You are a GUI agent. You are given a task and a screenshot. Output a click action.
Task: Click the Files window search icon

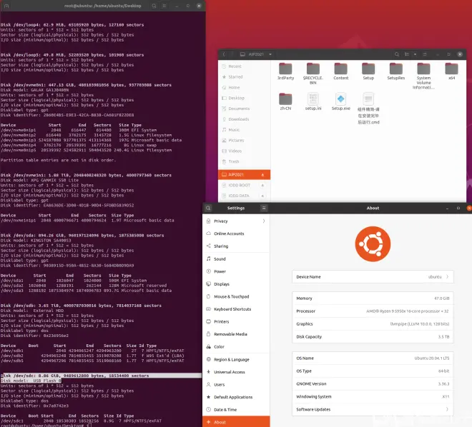coord(397,54)
